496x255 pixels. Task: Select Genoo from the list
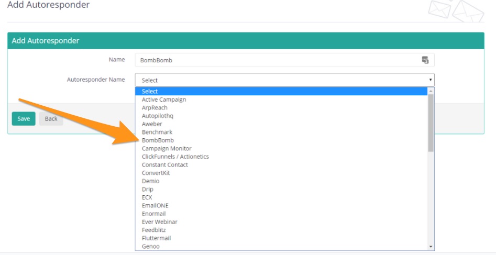pyautogui.click(x=281, y=246)
